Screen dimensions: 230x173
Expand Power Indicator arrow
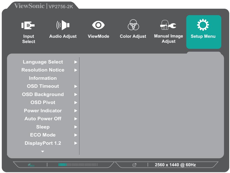click(x=76, y=111)
